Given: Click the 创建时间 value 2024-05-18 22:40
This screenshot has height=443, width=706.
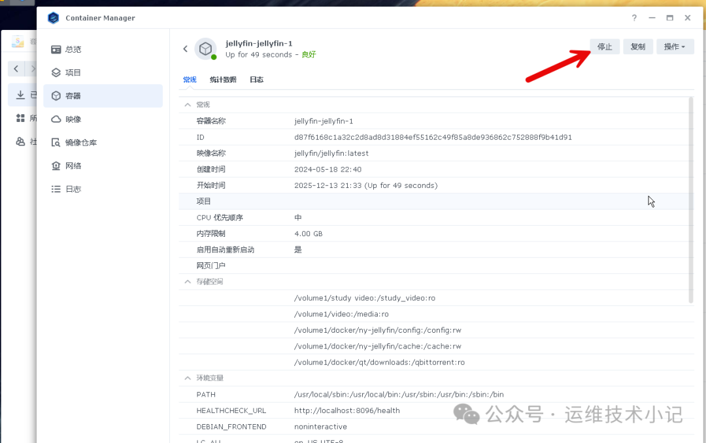Looking at the screenshot, I should (328, 170).
